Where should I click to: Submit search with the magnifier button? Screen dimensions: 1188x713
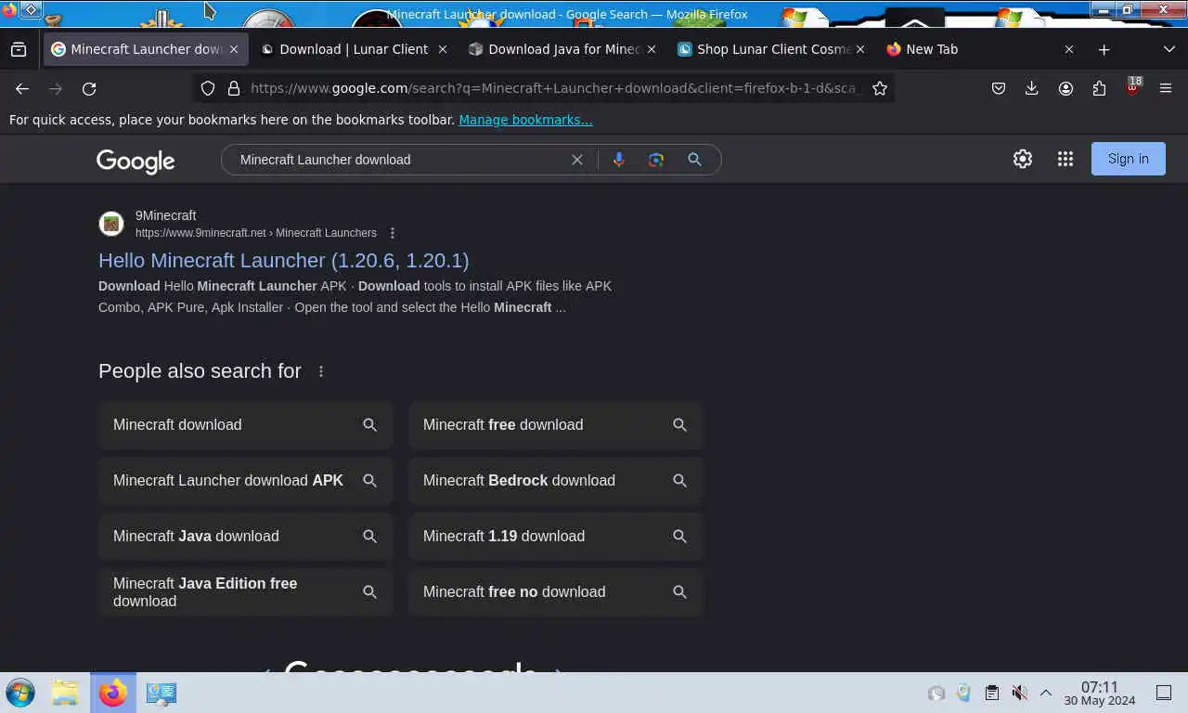[x=694, y=160]
